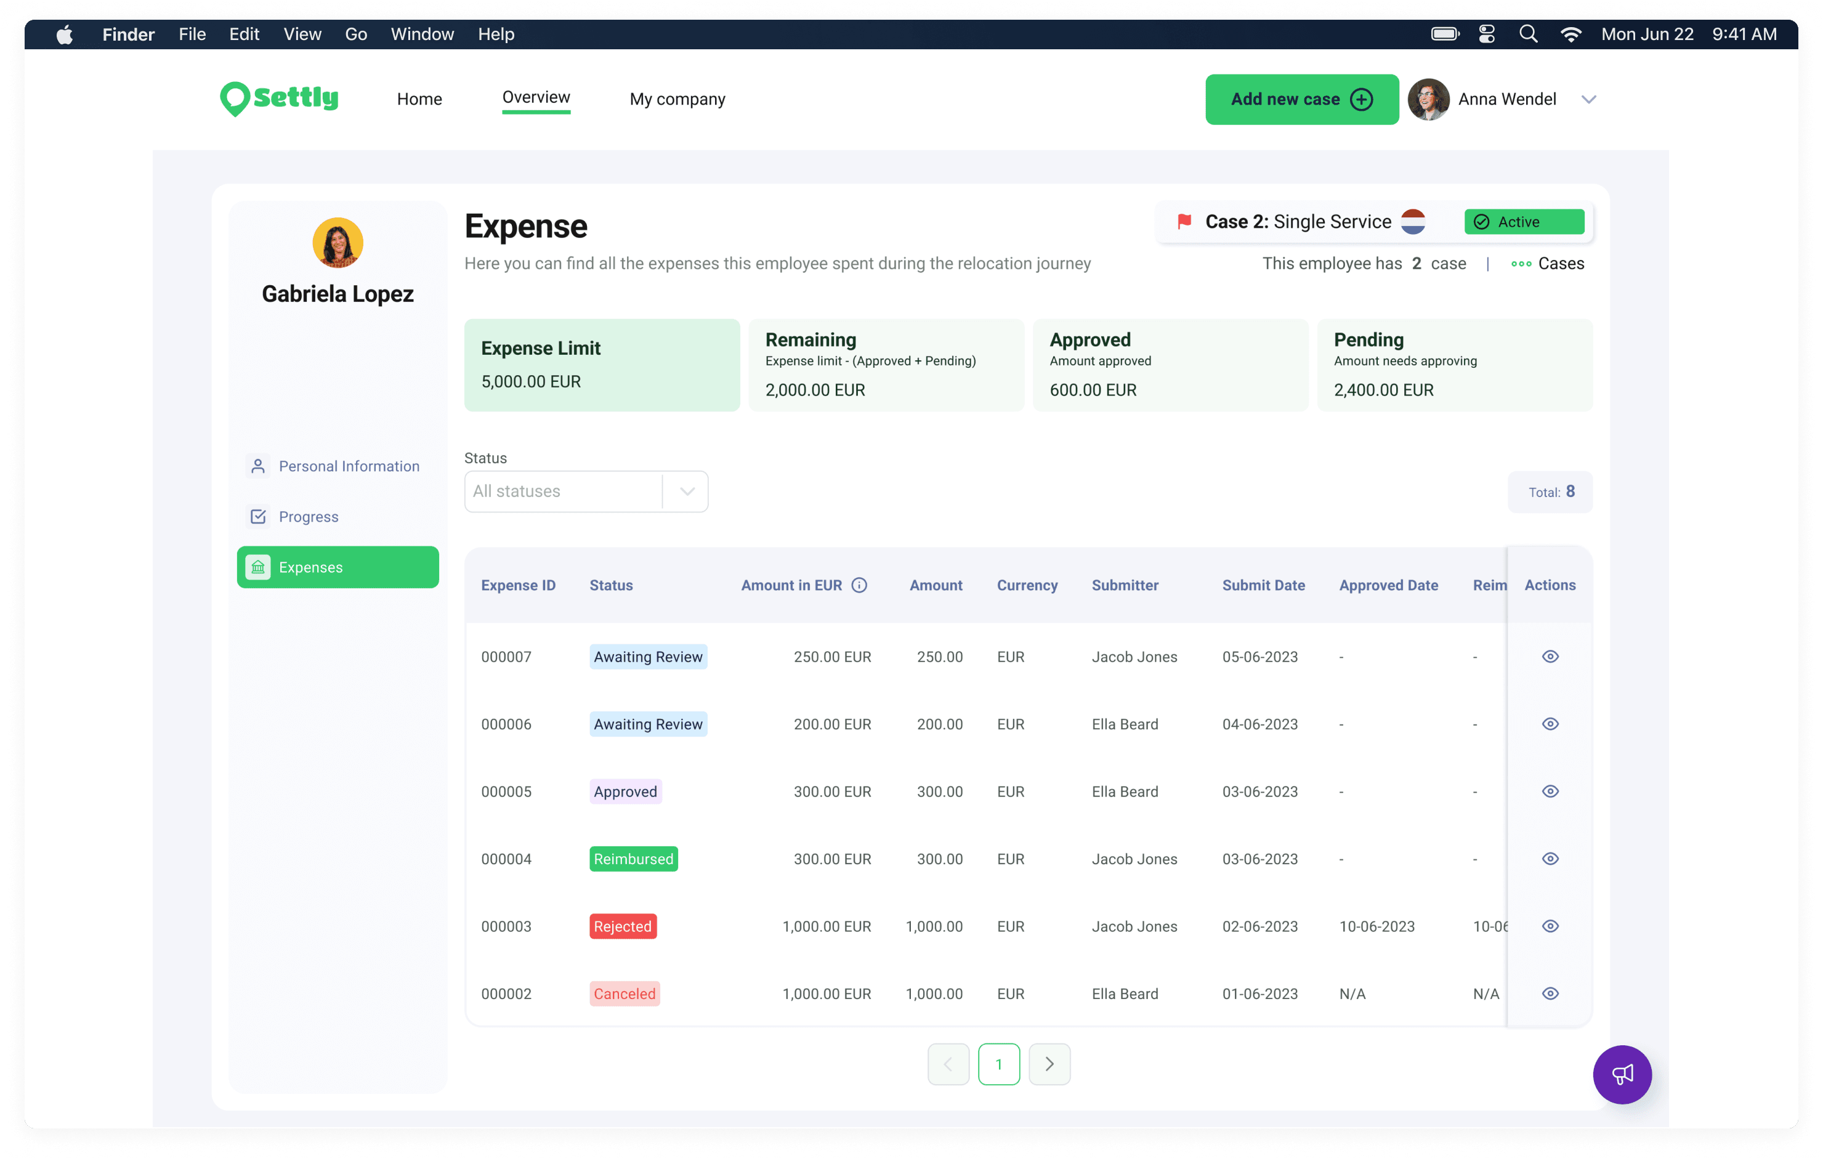Click the Progress checklist icon in sidebar
Viewport: 1823px width, 1158px height.
click(258, 517)
